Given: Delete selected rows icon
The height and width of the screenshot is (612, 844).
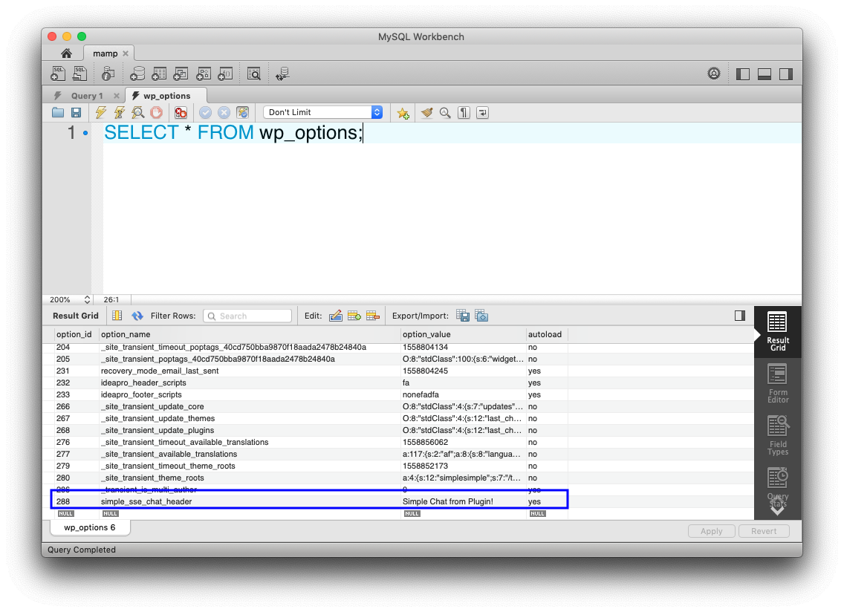Looking at the screenshot, I should pyautogui.click(x=373, y=316).
